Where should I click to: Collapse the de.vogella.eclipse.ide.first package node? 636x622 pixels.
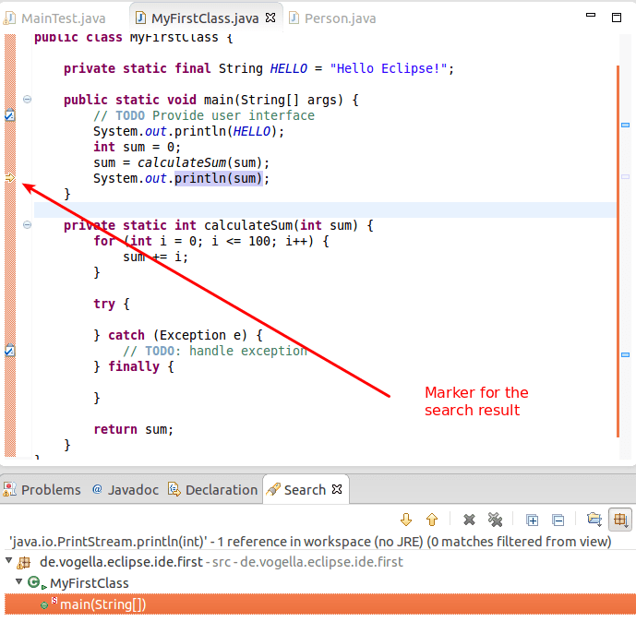coord(8,561)
